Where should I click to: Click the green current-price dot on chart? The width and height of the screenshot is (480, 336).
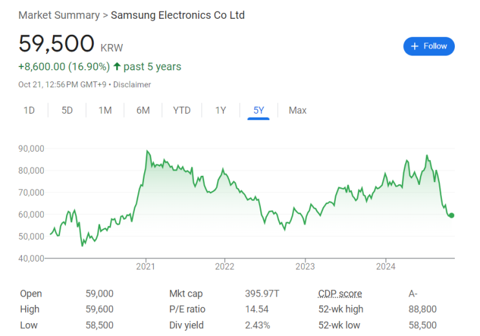pos(452,215)
